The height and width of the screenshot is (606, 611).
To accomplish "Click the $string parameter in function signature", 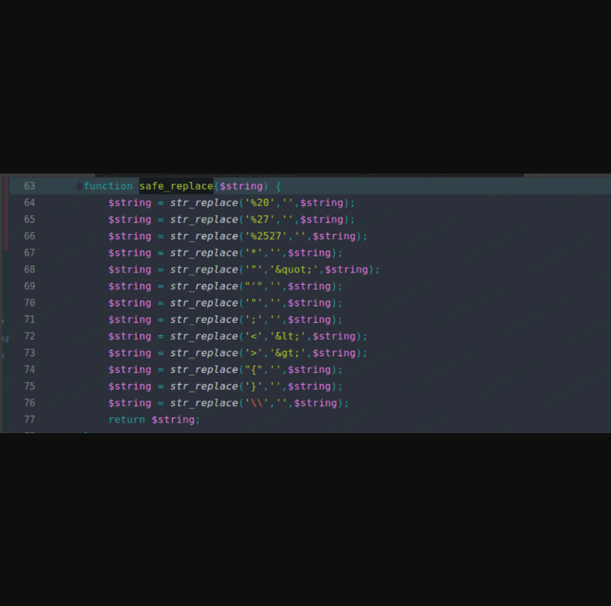I will (x=241, y=186).
